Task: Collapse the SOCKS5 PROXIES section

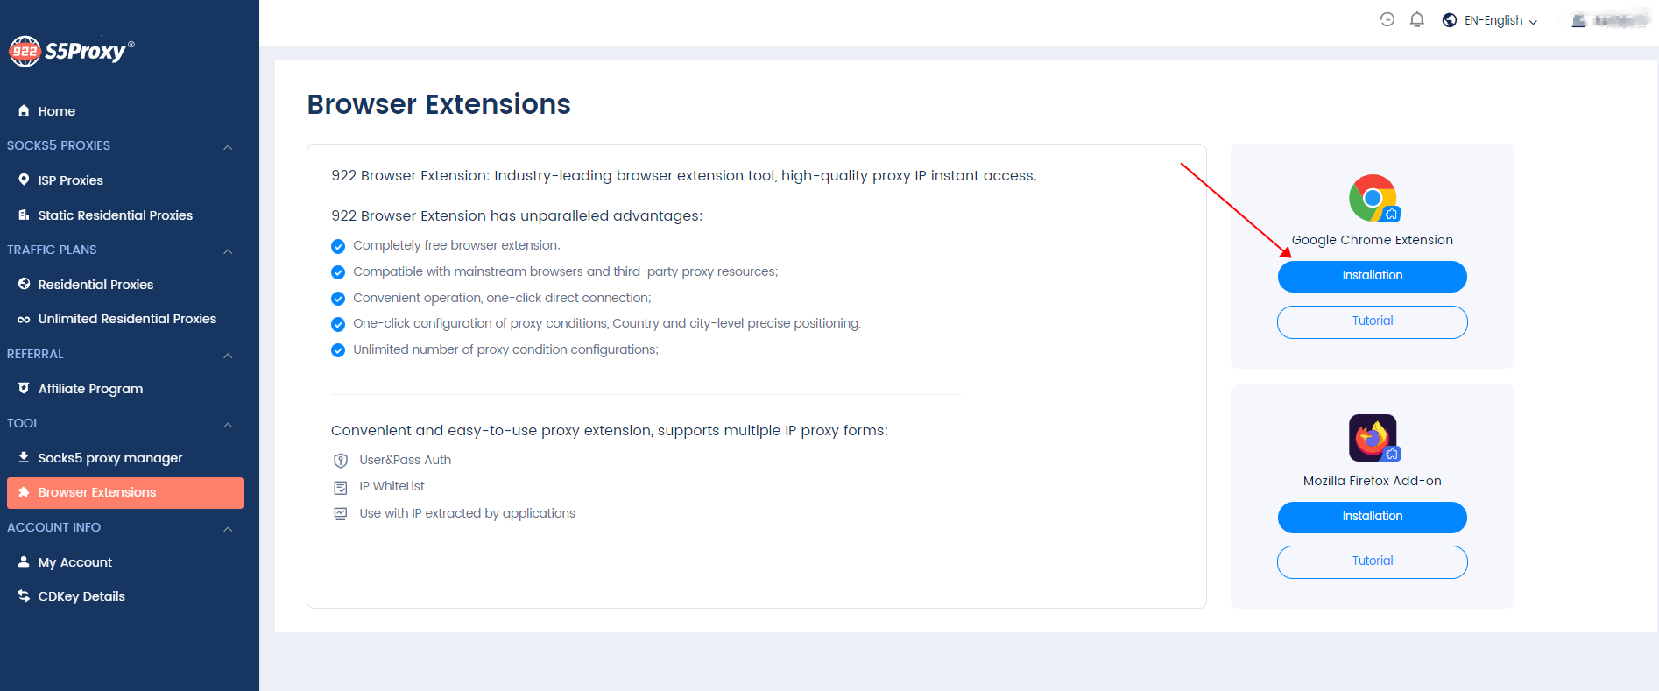Action: 228,146
